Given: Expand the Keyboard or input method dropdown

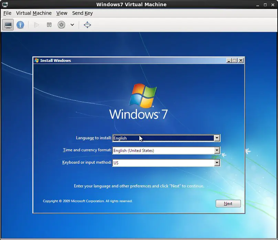Looking at the screenshot, I should (x=217, y=163).
